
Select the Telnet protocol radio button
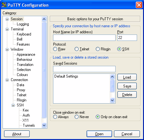click(x=76, y=49)
